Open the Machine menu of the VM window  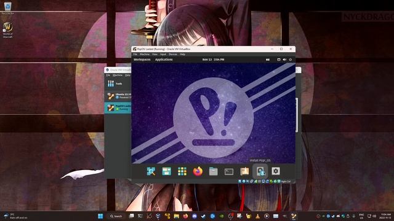point(145,54)
